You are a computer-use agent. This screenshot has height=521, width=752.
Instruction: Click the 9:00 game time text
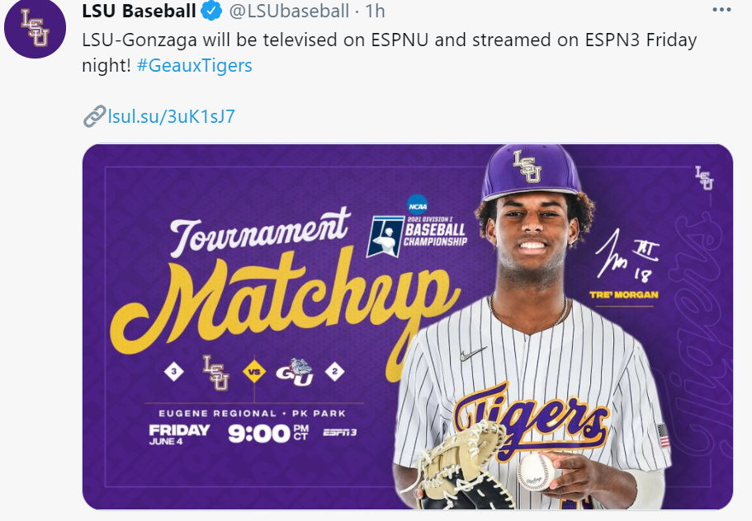tap(258, 433)
